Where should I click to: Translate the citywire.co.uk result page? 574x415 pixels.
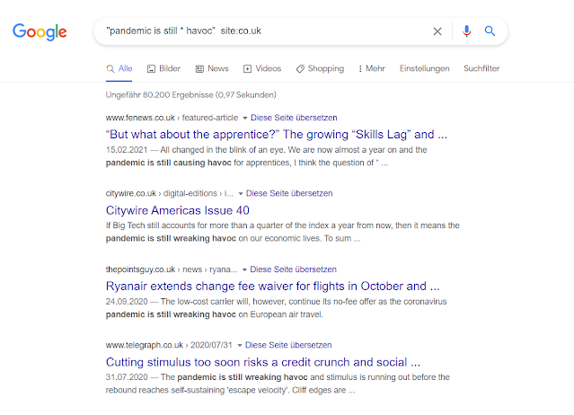pyautogui.click(x=289, y=193)
